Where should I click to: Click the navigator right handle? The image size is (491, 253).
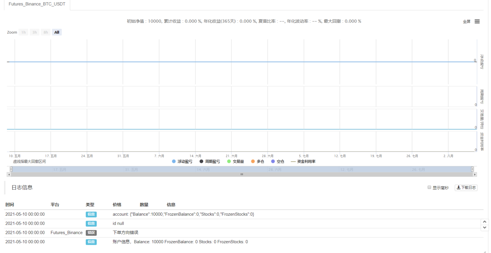point(472,169)
